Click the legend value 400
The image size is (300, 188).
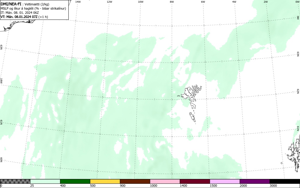[63, 186]
